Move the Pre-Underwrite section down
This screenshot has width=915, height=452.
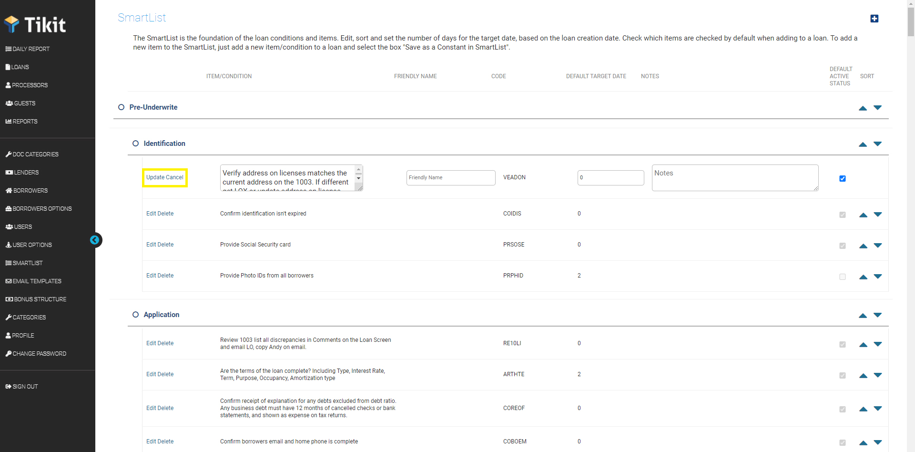tap(878, 108)
